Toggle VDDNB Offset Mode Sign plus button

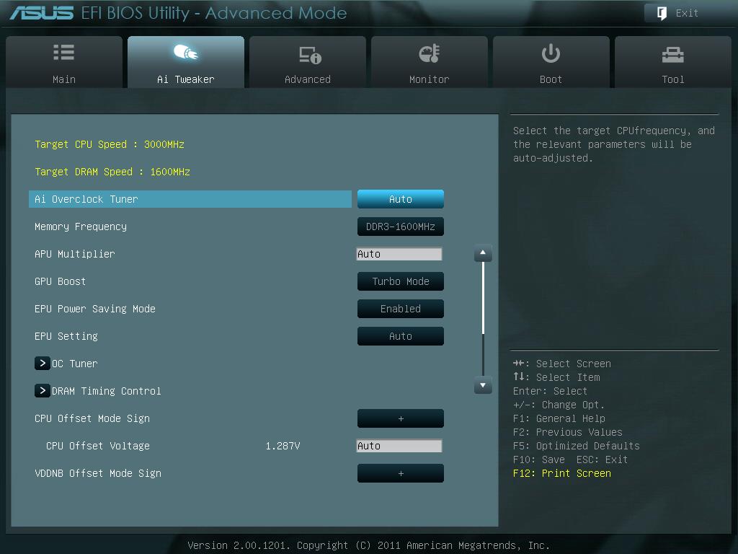click(x=401, y=473)
